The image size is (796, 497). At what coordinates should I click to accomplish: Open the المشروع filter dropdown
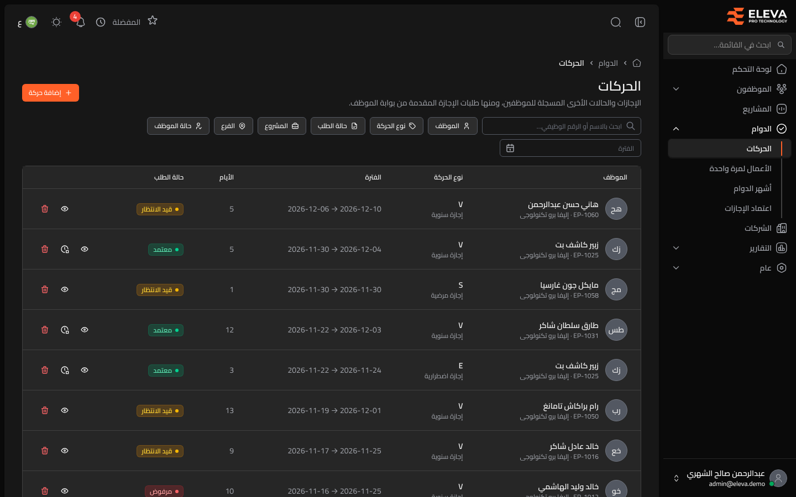(x=282, y=126)
